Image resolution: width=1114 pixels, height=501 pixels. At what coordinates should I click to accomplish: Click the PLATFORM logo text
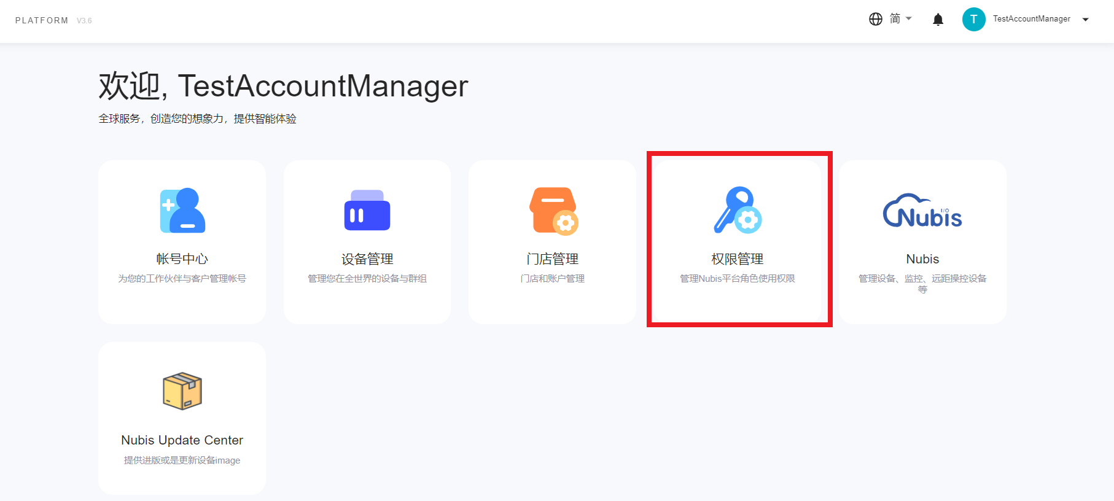click(x=42, y=20)
